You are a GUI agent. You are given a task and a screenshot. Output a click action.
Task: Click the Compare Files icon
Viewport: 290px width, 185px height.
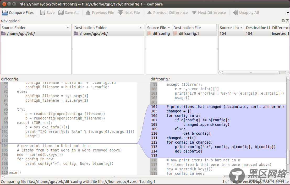point(5,13)
